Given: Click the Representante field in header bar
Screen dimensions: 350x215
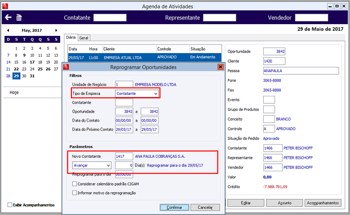Looking at the screenshot, I should pyautogui.click(x=219, y=18).
